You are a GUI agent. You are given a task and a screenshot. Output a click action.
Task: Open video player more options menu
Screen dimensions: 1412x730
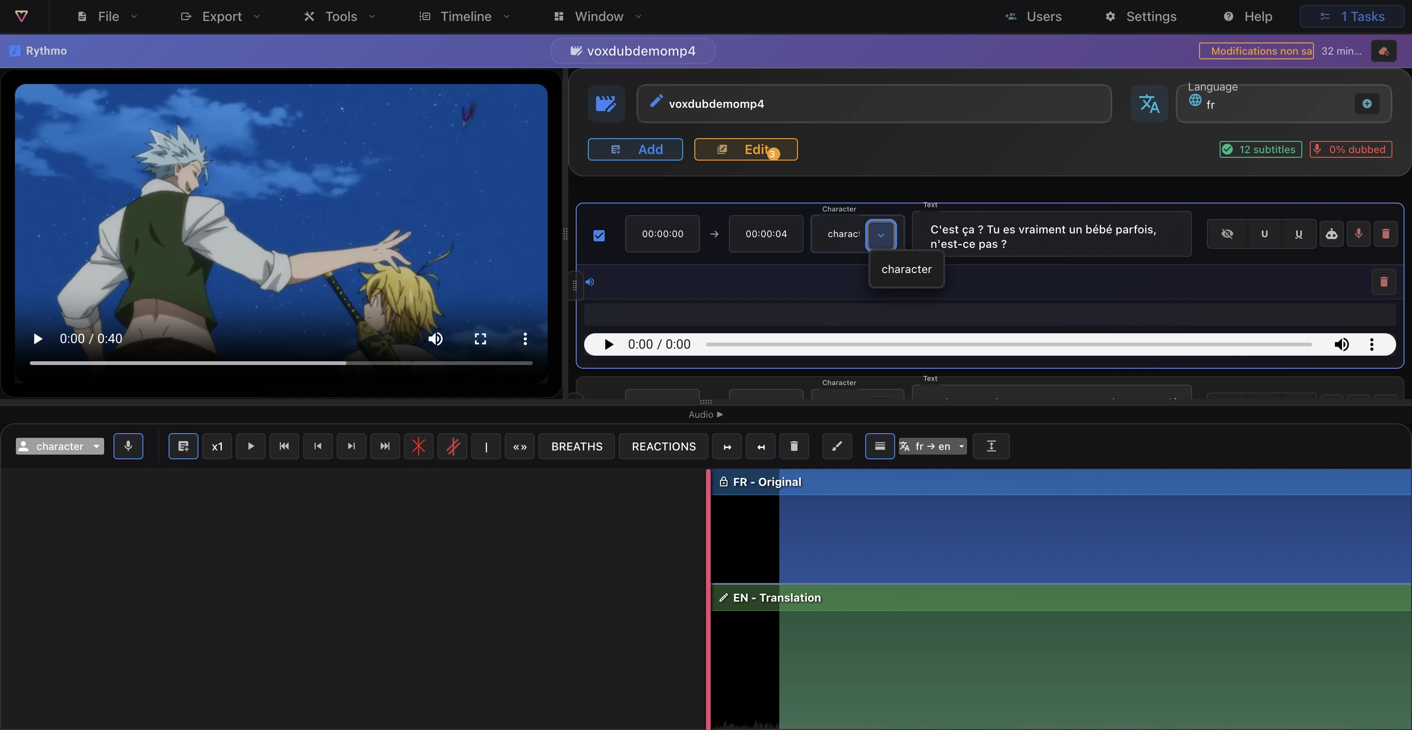(x=525, y=339)
